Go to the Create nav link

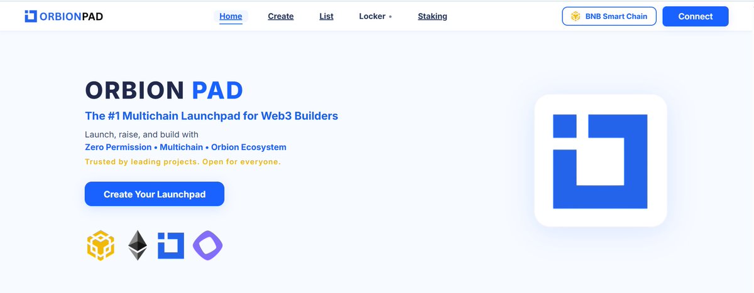(281, 16)
